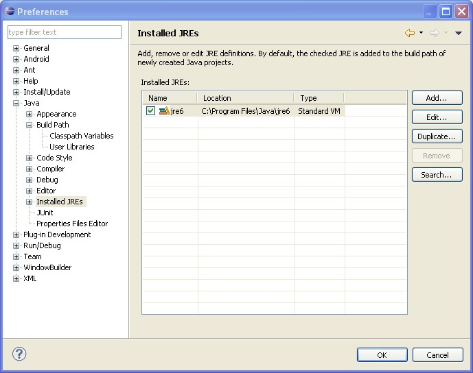The height and width of the screenshot is (373, 473).
Task: Sort by the Location column header
Action: [x=245, y=98]
